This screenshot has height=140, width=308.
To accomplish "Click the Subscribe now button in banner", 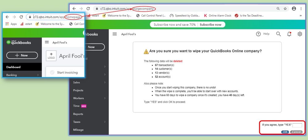I will coord(210,25).
